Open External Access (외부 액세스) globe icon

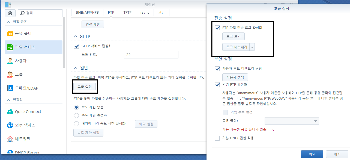pos(10,125)
